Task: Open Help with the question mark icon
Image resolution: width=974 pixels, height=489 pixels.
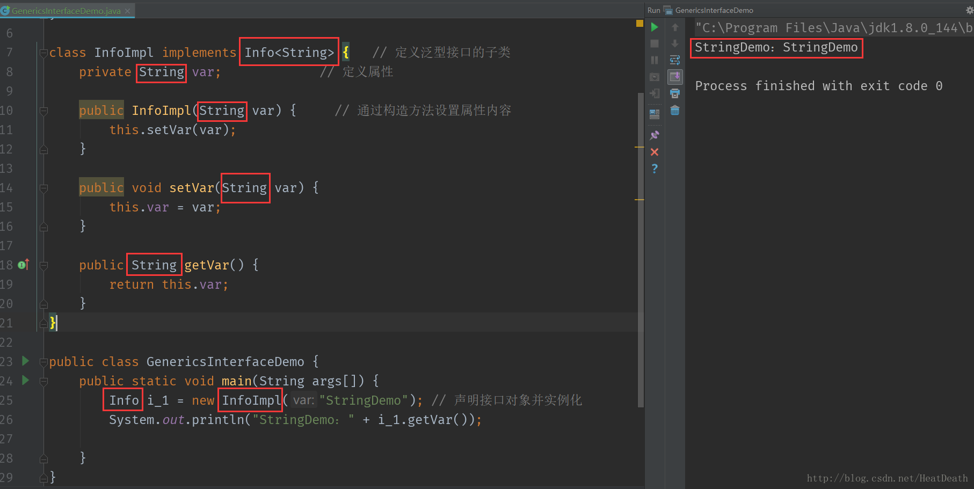Action: pyautogui.click(x=655, y=169)
